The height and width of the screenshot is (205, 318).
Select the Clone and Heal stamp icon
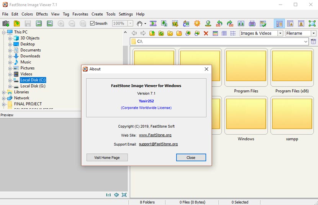[208, 23]
